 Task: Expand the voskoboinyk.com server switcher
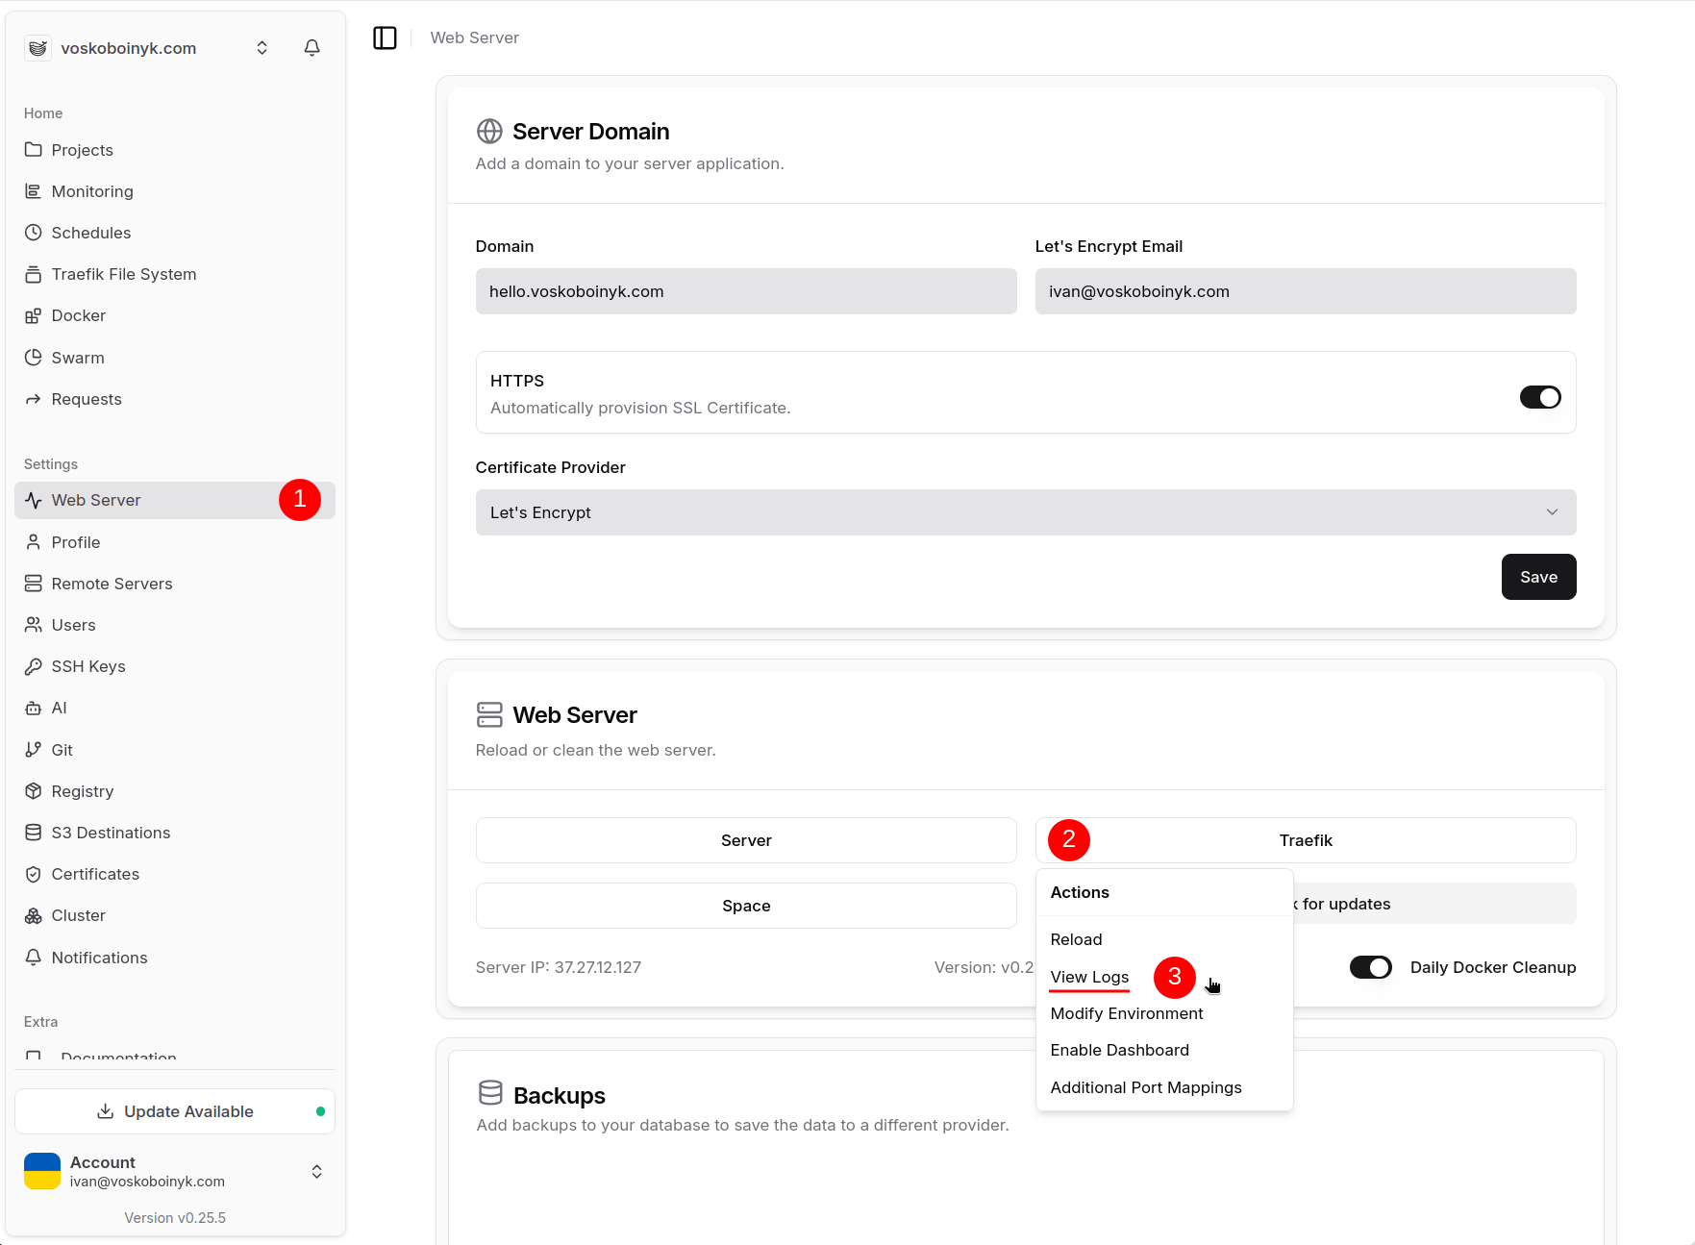(x=262, y=46)
